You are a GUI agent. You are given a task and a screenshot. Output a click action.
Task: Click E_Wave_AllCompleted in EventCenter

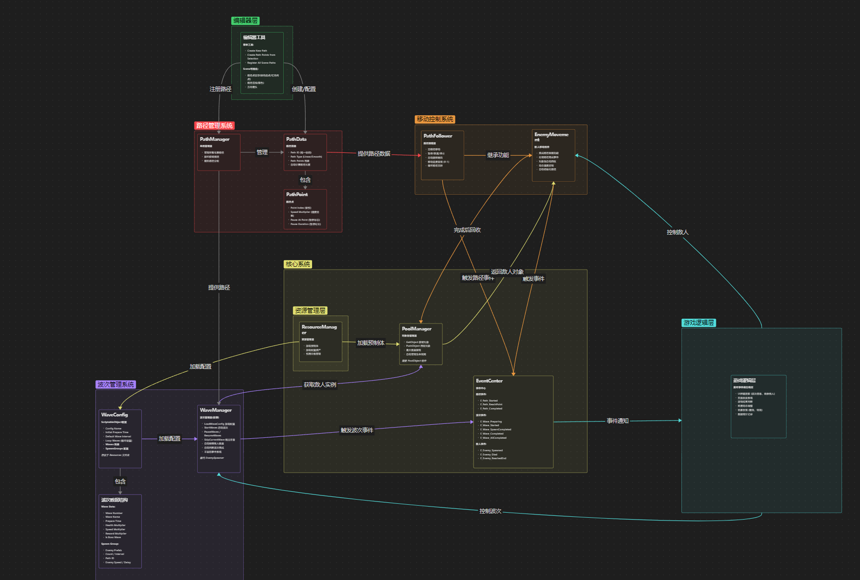[493, 438]
